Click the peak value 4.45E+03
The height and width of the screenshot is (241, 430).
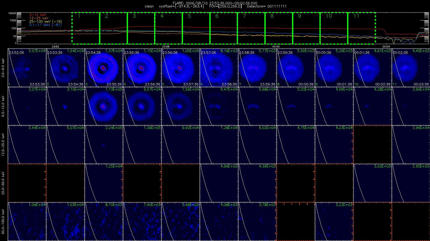[x=421, y=51]
